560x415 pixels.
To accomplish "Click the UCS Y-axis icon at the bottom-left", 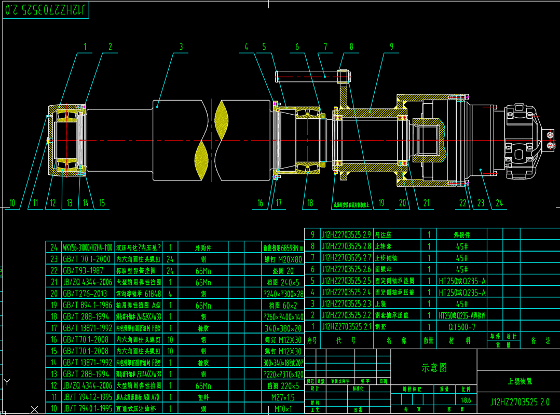I will tap(7, 382).
